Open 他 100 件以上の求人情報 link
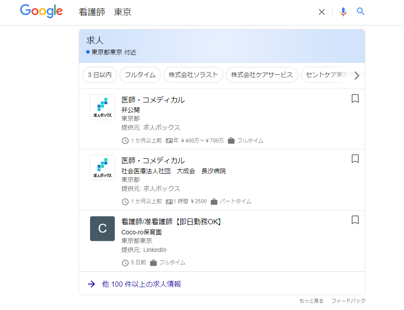The width and height of the screenshot is (404, 310). pyautogui.click(x=142, y=284)
